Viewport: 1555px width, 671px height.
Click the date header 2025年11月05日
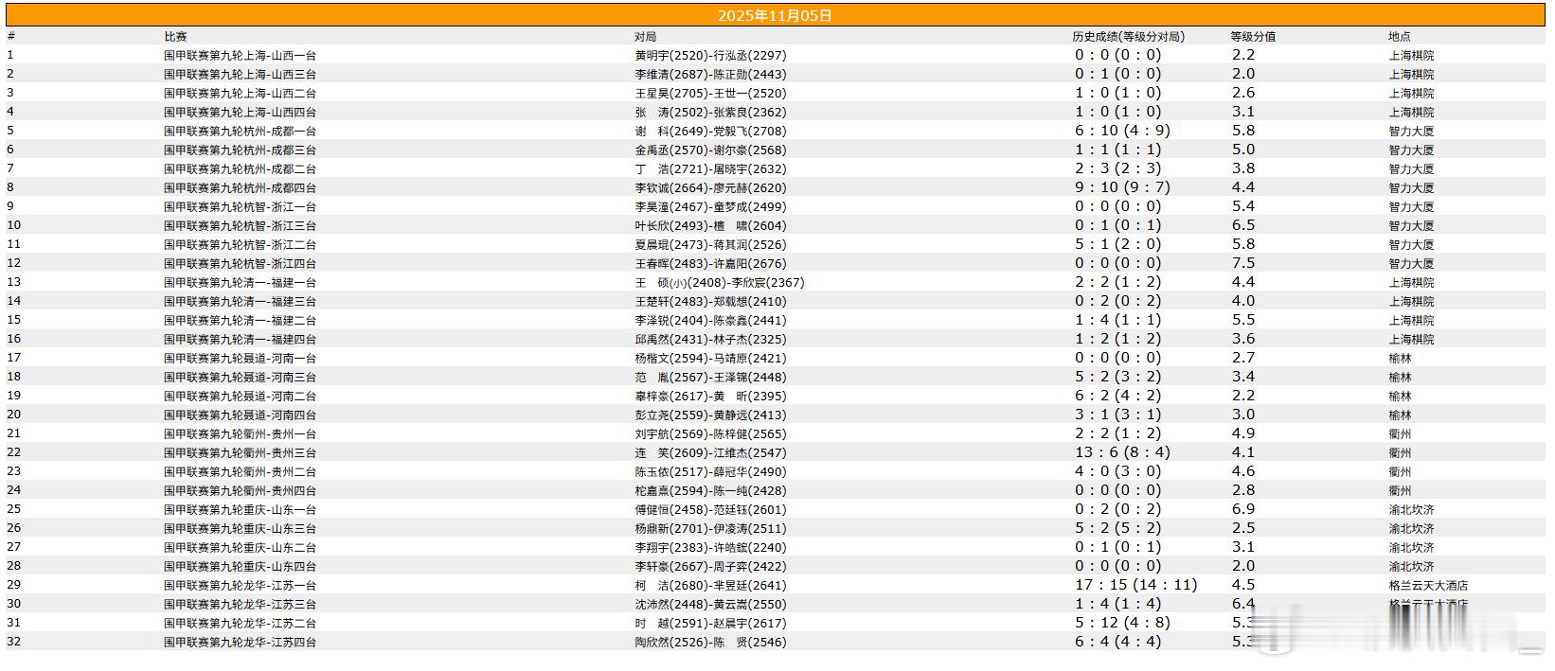[x=775, y=16]
